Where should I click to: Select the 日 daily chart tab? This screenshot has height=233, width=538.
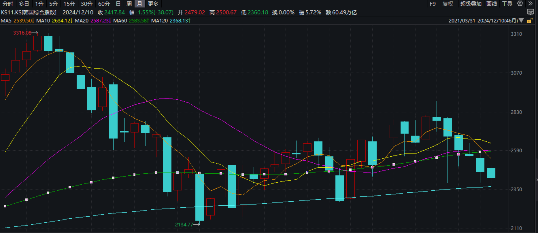point(118,4)
